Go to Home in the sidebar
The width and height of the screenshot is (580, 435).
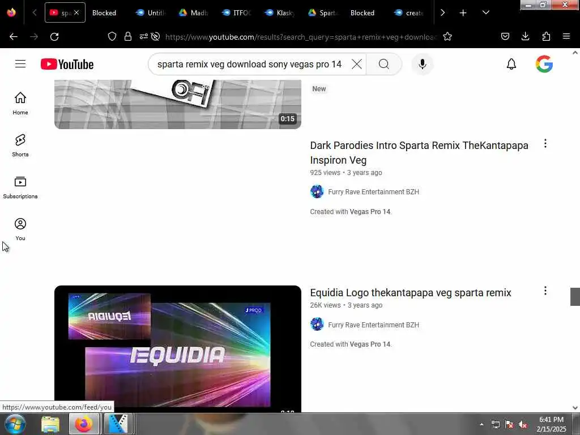tap(20, 104)
